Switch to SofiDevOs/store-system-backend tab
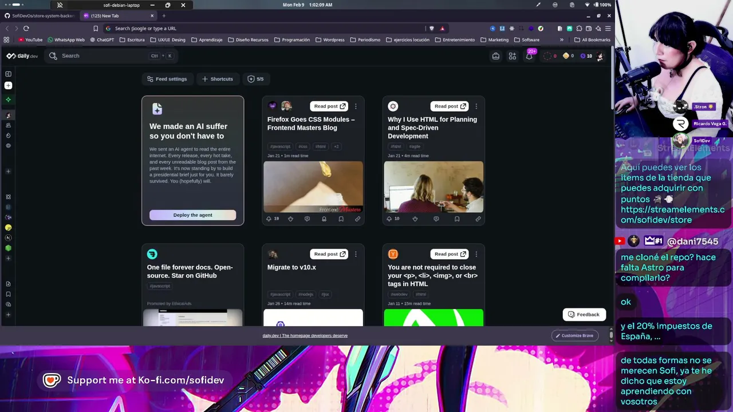 pyautogui.click(x=39, y=15)
